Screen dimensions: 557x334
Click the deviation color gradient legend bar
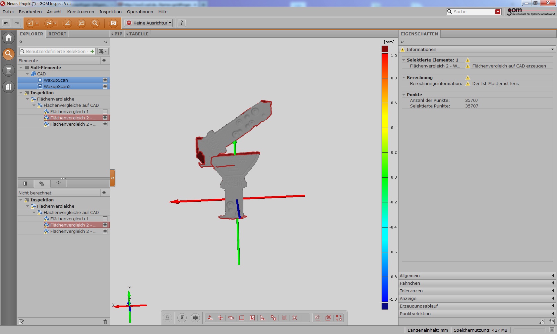(385, 178)
